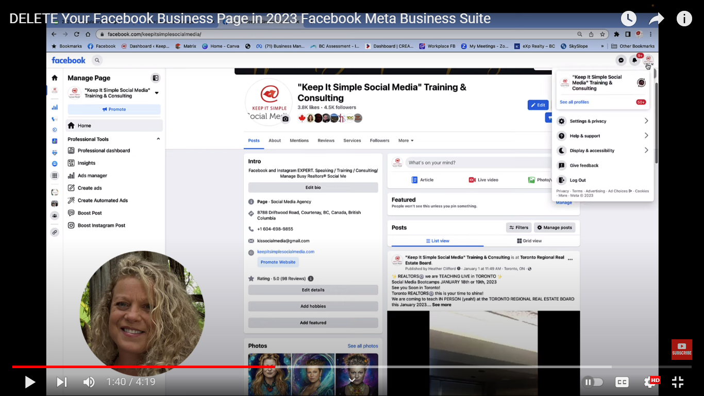Expand the Settings & privacy submenu
This screenshot has height=396, width=704.
[x=646, y=121]
